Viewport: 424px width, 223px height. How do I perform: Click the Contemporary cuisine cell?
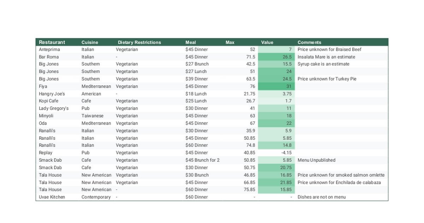click(x=96, y=197)
